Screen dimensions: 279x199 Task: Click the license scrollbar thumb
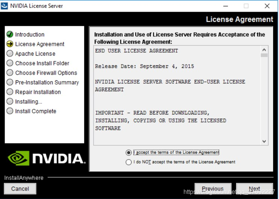click(x=264, y=55)
